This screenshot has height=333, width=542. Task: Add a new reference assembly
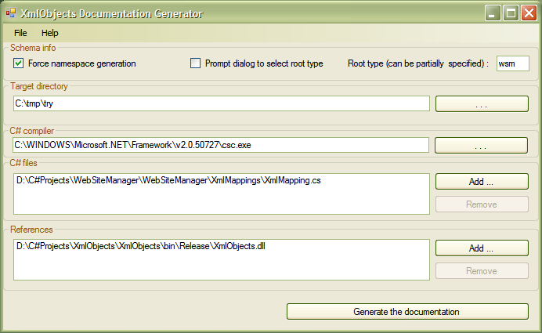(482, 248)
